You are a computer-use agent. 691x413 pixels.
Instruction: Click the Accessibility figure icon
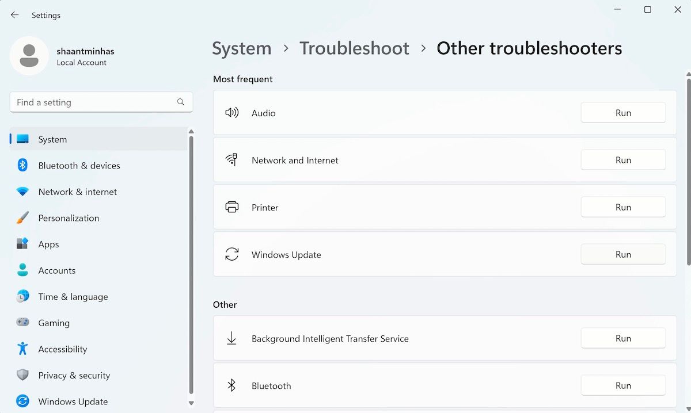22,349
